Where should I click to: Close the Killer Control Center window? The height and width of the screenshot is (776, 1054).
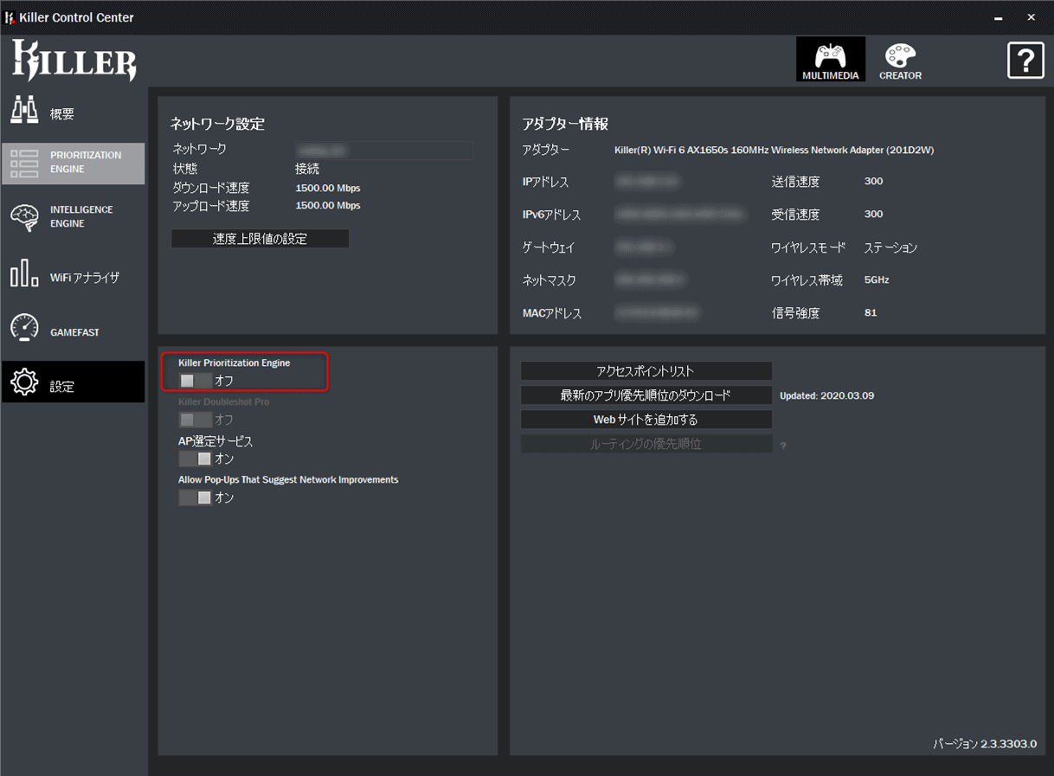tap(1032, 17)
